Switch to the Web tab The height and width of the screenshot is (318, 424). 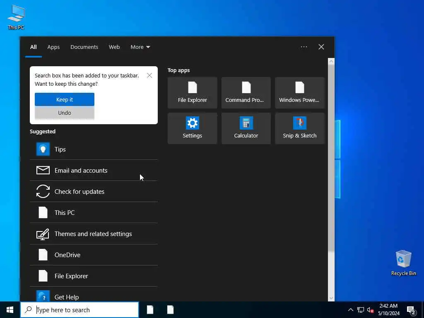(114, 47)
